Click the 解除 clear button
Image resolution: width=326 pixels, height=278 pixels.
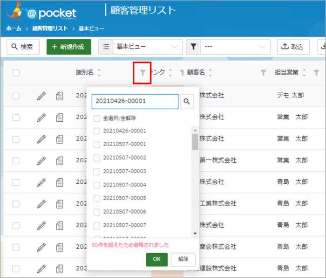tap(183, 259)
